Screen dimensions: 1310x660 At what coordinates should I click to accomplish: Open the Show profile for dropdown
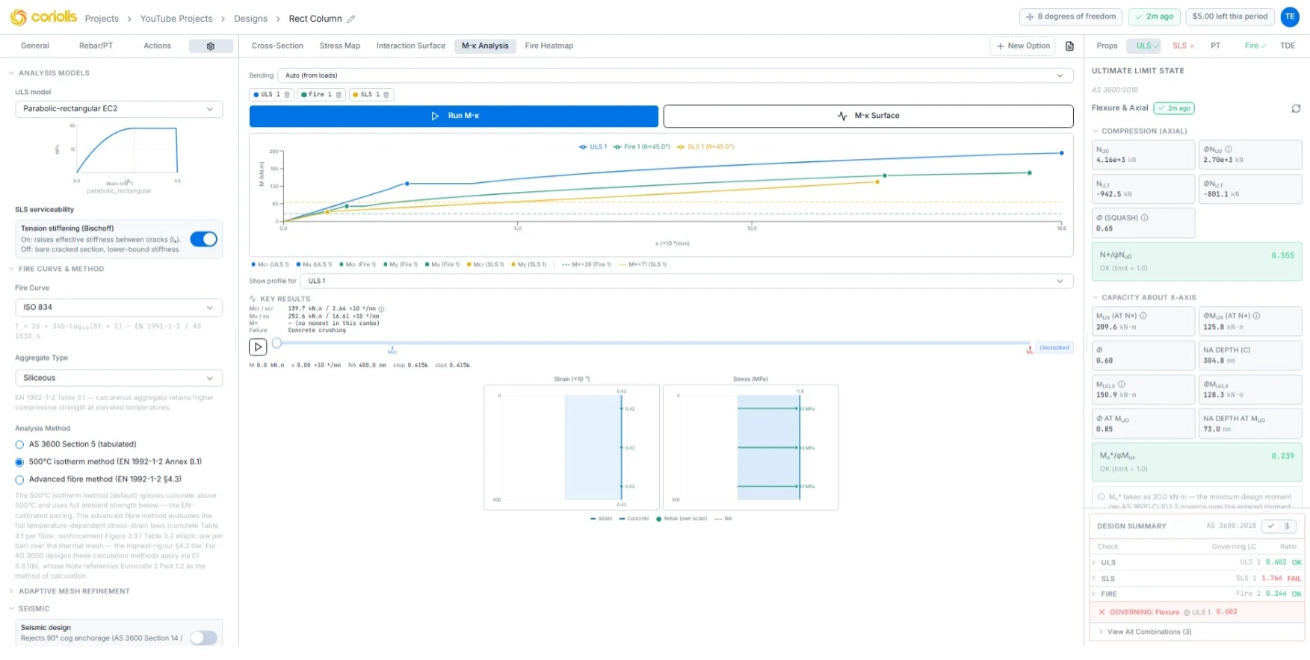[686, 281]
